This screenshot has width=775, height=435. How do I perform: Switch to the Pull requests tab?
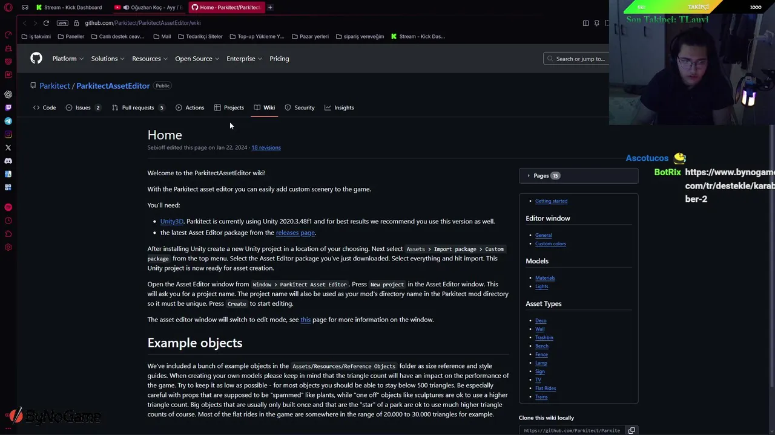(x=138, y=108)
